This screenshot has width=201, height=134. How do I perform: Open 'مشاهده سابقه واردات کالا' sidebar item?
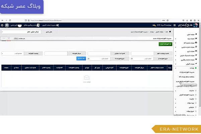(187, 76)
